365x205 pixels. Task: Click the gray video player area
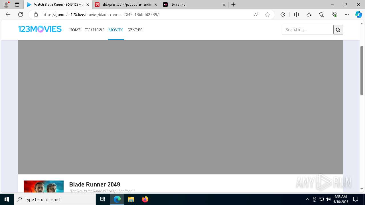pos(181,107)
